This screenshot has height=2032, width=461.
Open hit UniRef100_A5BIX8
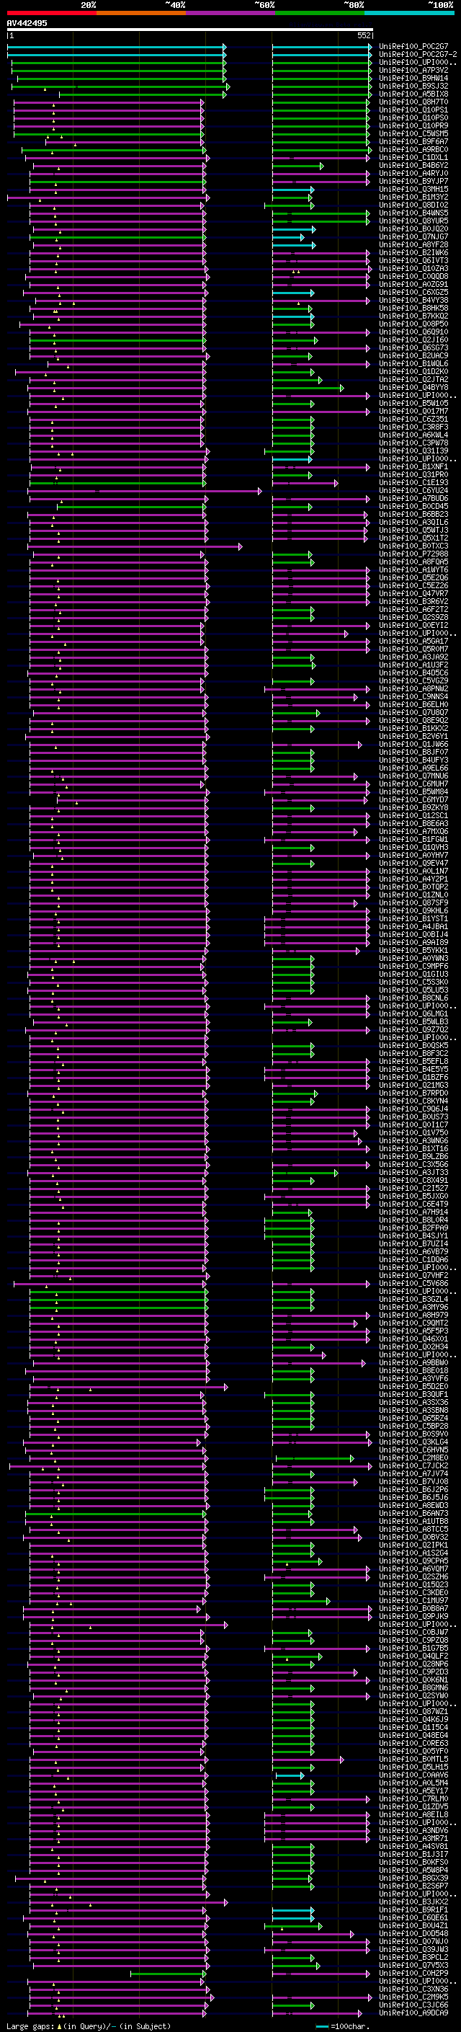tap(413, 94)
